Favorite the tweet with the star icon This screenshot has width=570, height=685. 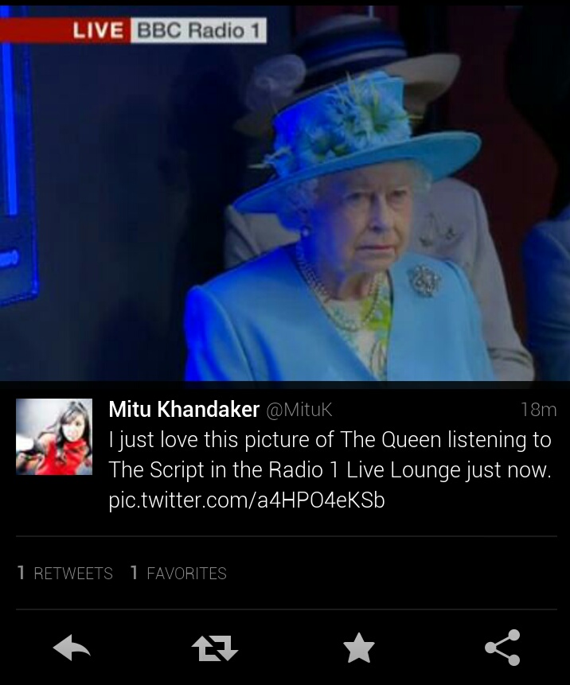(359, 648)
